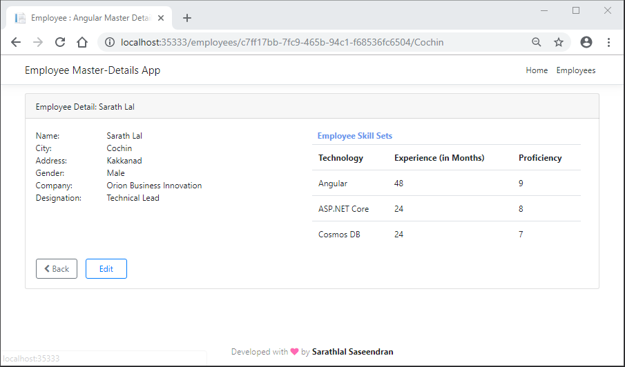Click Angular proficiency value 9

(521, 183)
